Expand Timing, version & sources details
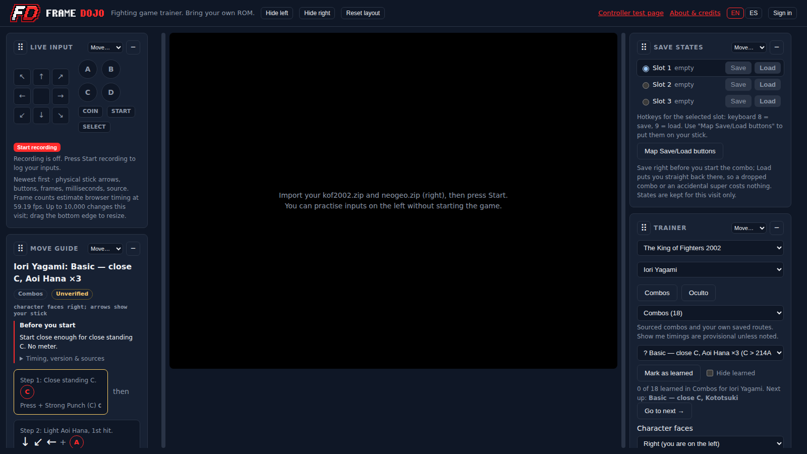Screen dimensions: 807x454 (x=62, y=359)
